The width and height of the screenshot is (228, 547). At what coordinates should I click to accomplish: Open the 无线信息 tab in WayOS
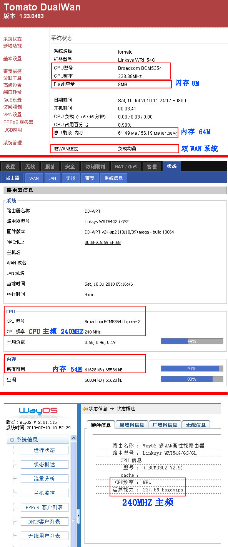click(x=195, y=425)
